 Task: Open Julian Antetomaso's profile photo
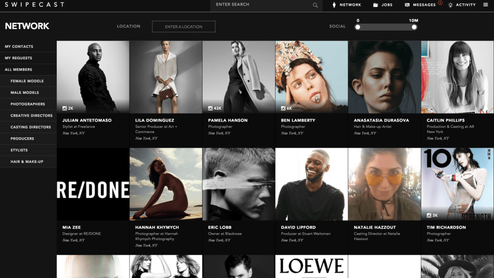click(x=93, y=77)
